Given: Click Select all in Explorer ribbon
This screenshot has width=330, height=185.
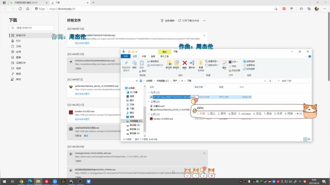Looking at the screenshot, I should click(x=249, y=61).
